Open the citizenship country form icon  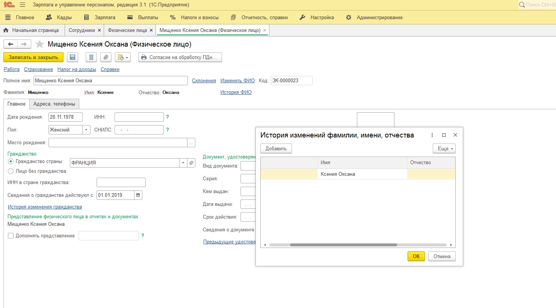click(x=191, y=163)
